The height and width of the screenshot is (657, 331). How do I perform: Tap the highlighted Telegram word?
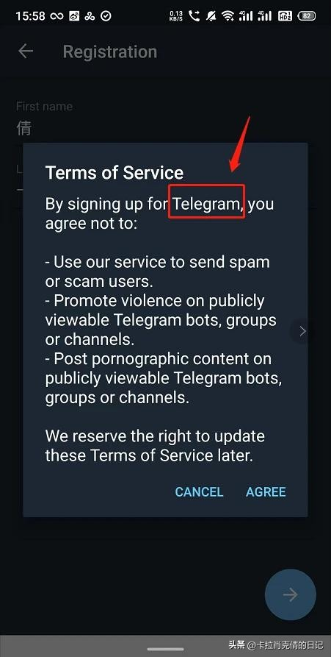pyautogui.click(x=206, y=204)
